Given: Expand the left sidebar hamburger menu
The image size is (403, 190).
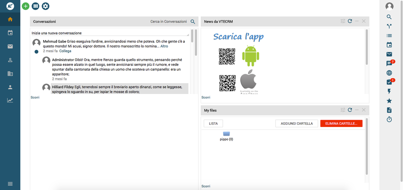Looking at the screenshot, I should (x=10, y=184).
